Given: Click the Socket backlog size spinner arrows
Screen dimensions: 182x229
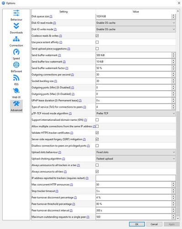Looking at the screenshot, I should [173, 81].
